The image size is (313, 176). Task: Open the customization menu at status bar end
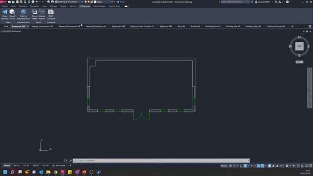point(311,166)
